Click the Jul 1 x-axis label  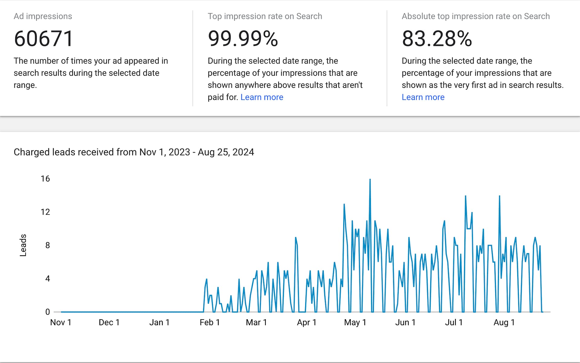click(x=454, y=323)
